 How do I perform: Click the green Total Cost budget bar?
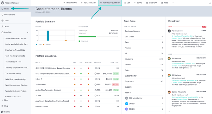pyautogui.click(x=87, y=37)
